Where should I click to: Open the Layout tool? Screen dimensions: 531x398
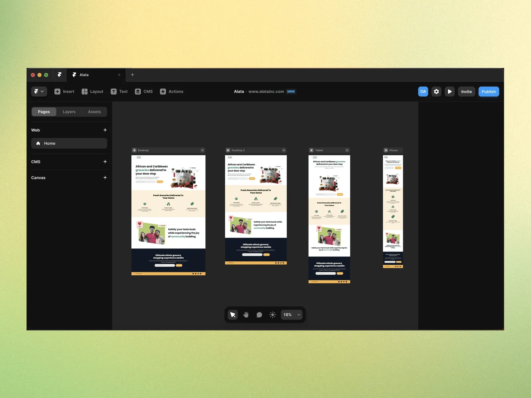(93, 92)
